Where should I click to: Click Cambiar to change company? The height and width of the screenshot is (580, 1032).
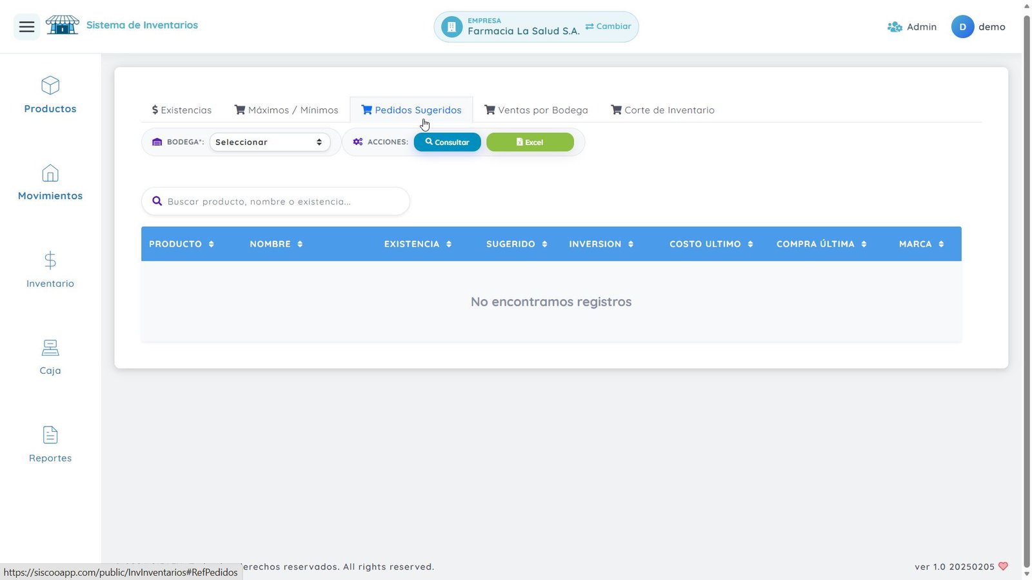click(608, 26)
